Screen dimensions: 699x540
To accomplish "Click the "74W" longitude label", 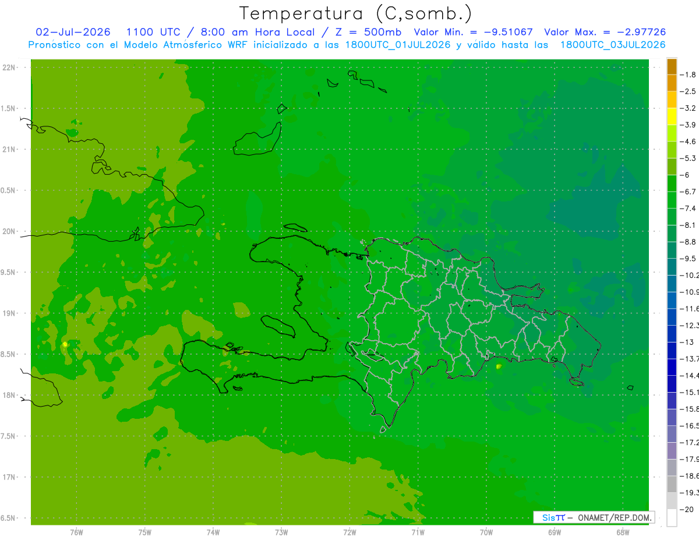I will coord(213,532).
